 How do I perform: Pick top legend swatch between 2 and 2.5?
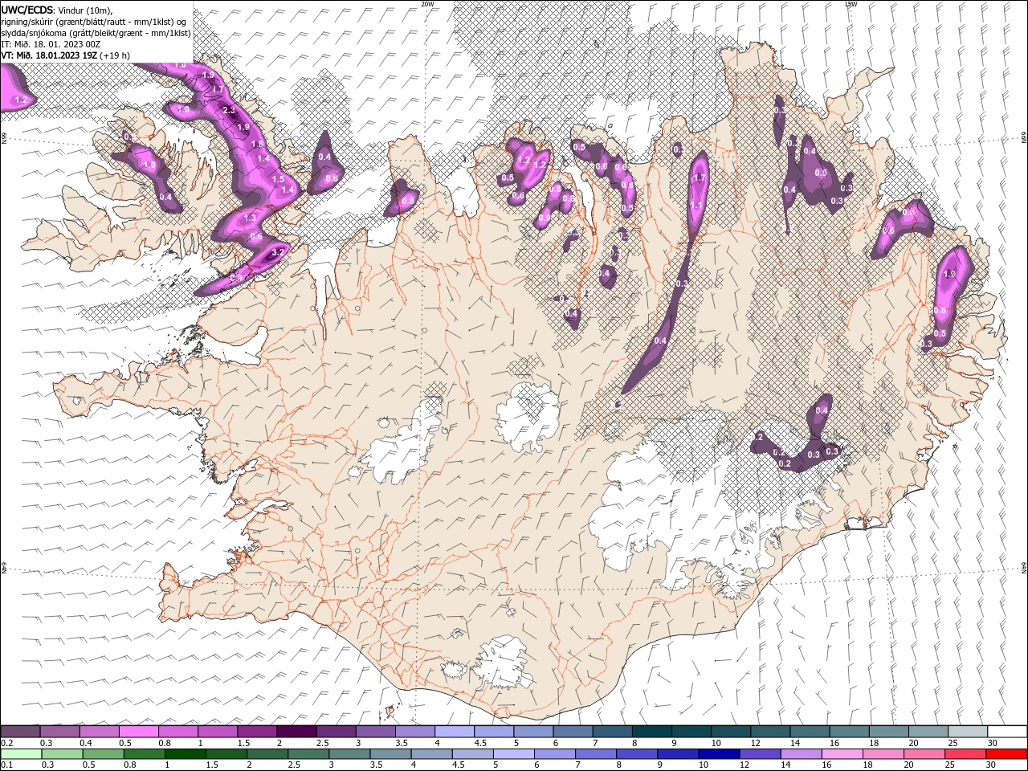point(296,732)
